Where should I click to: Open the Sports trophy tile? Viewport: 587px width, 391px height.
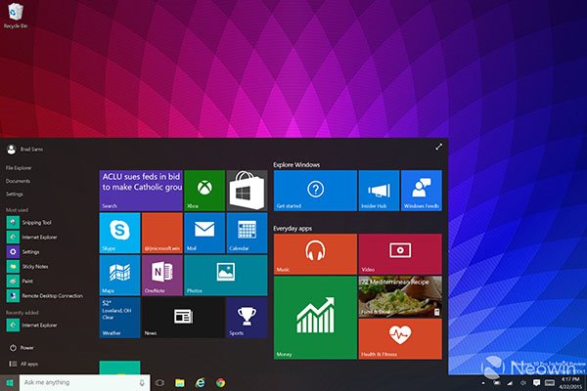tap(248, 318)
